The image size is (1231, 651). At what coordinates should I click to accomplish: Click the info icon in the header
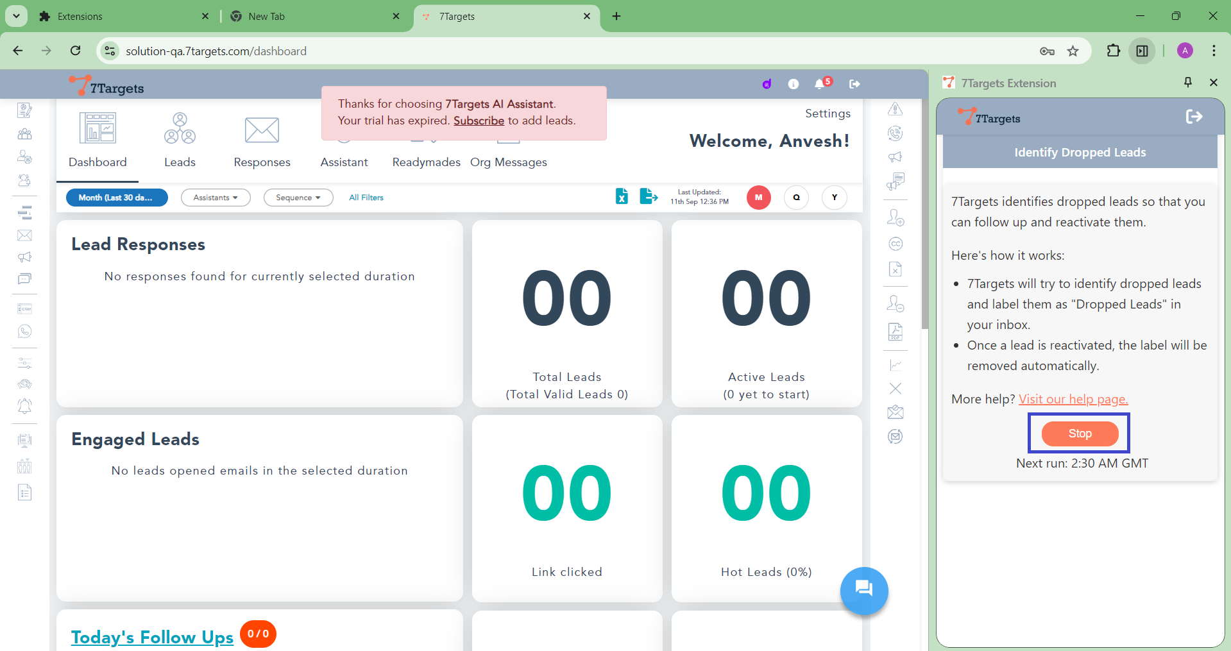(x=794, y=84)
